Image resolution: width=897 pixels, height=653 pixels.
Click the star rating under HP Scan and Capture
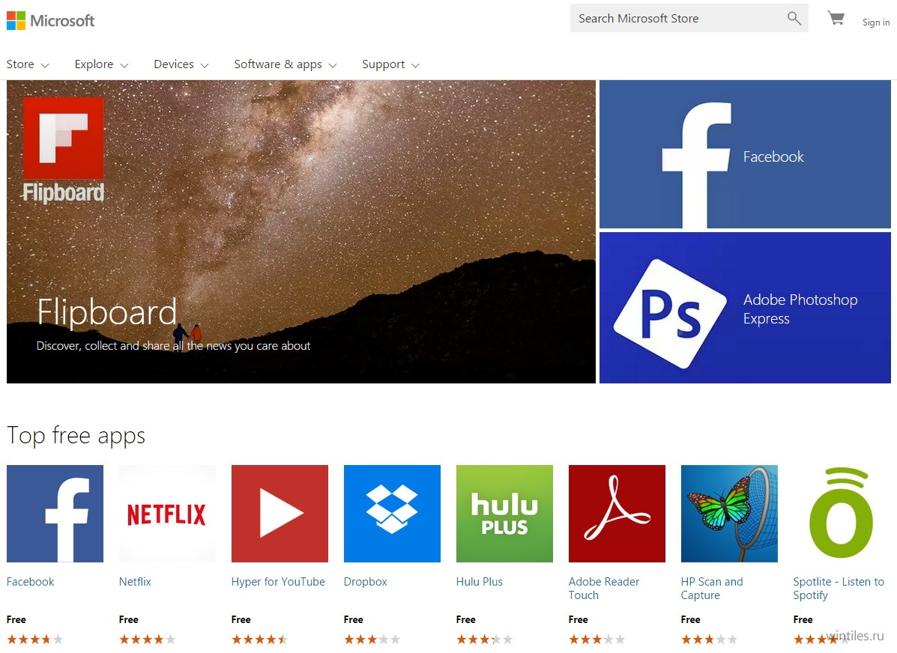710,640
